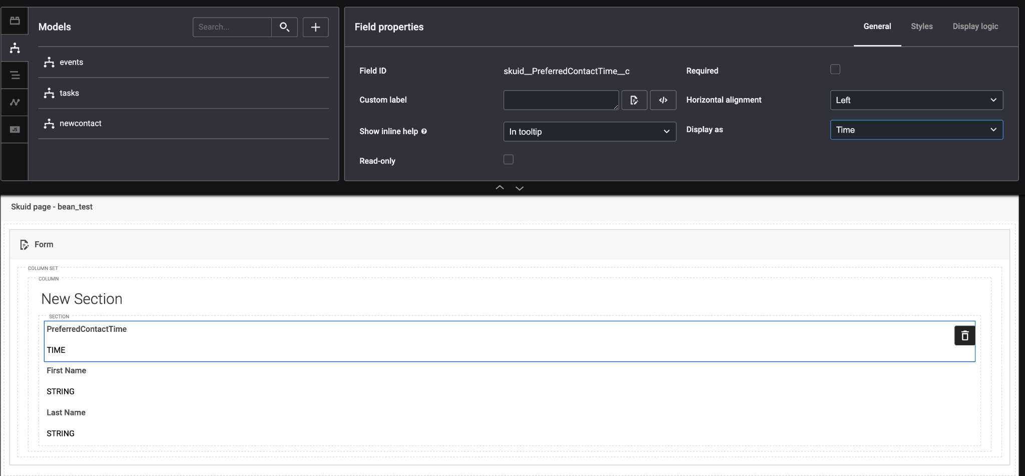Expand the Show inline help dropdown
The width and height of the screenshot is (1025, 476).
click(589, 132)
